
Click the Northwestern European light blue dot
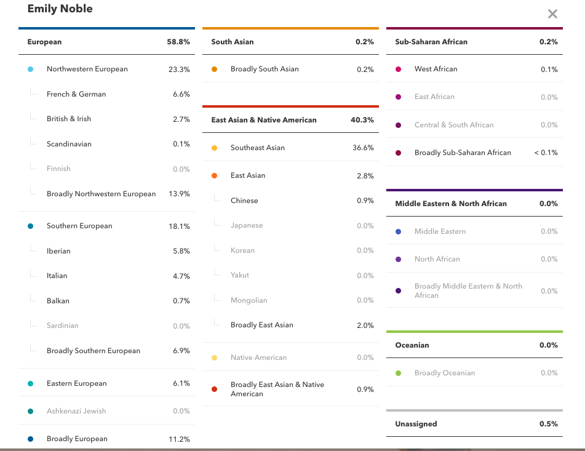tap(31, 70)
